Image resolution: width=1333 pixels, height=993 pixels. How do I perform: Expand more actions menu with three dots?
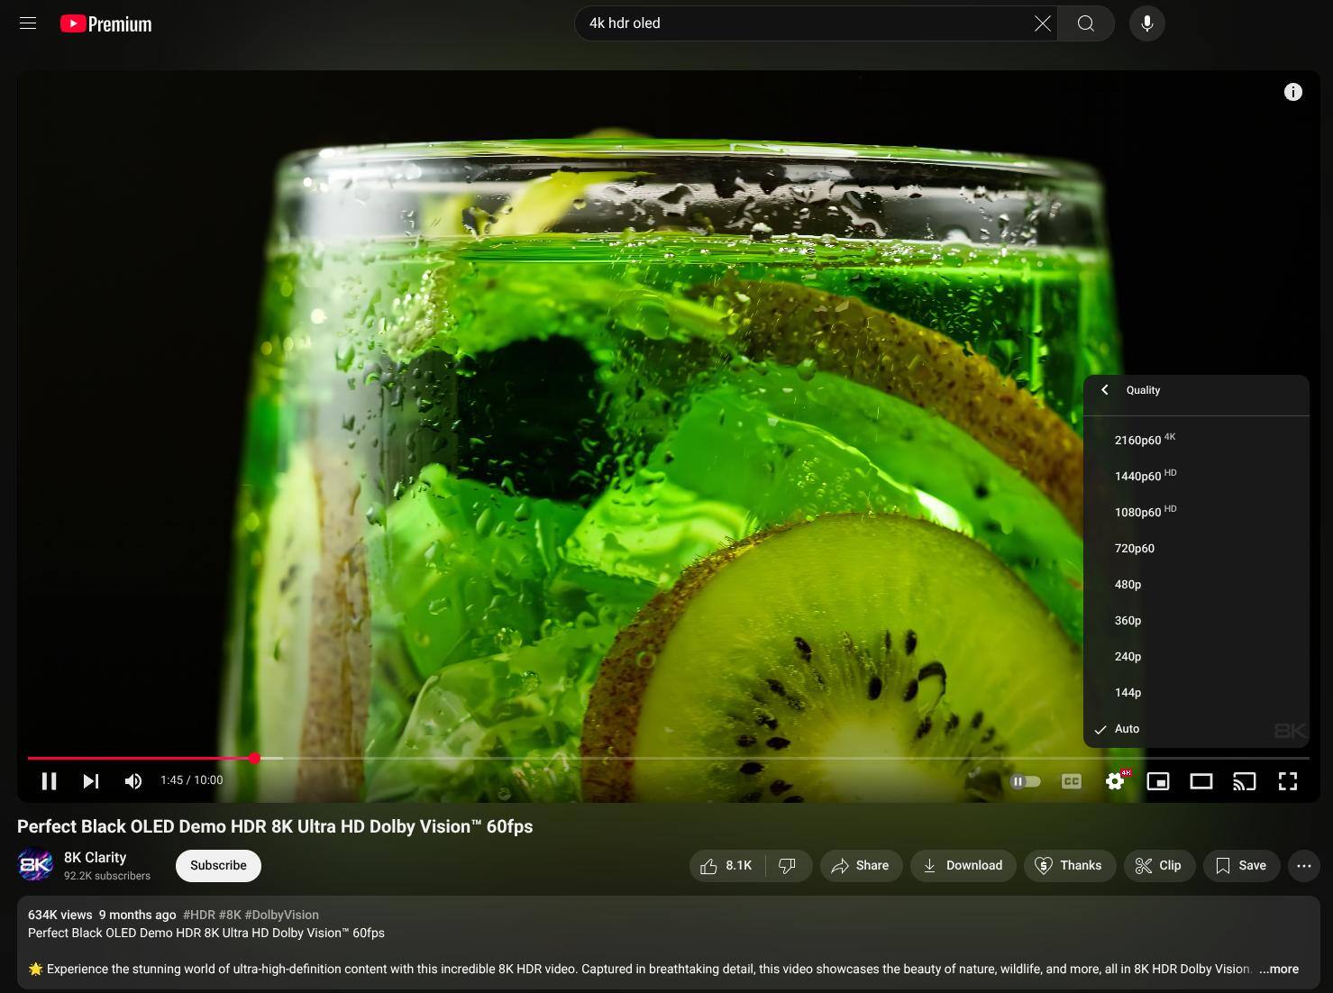(x=1303, y=866)
